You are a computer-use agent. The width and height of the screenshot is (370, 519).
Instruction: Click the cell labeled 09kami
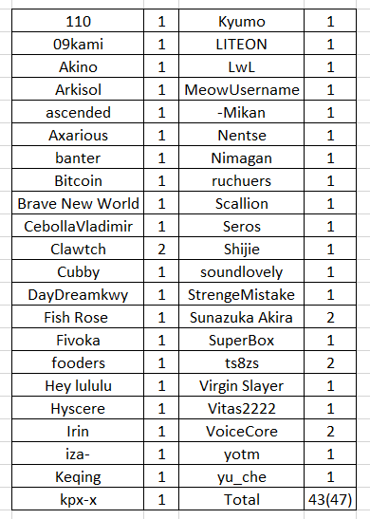[x=78, y=44]
